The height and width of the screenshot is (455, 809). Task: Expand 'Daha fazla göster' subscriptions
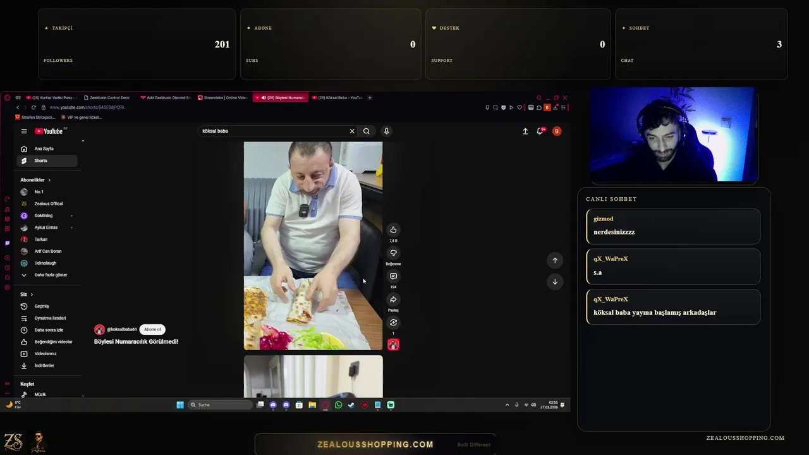47,275
